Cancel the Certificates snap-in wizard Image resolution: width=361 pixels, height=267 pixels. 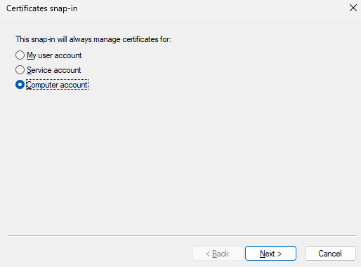330,254
